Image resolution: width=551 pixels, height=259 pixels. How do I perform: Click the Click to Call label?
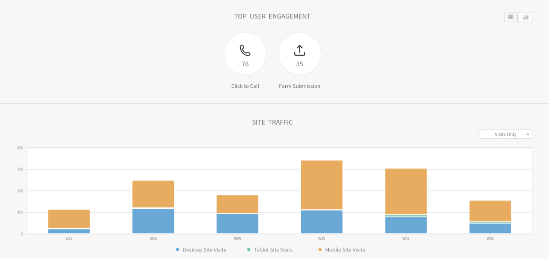pyautogui.click(x=245, y=86)
